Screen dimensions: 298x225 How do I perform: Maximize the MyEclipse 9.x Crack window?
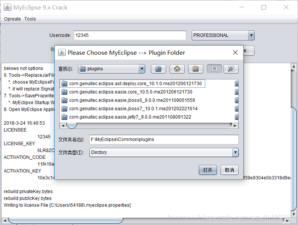pos(264,7)
